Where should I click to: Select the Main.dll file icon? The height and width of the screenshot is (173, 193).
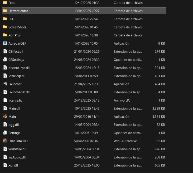click(5, 108)
